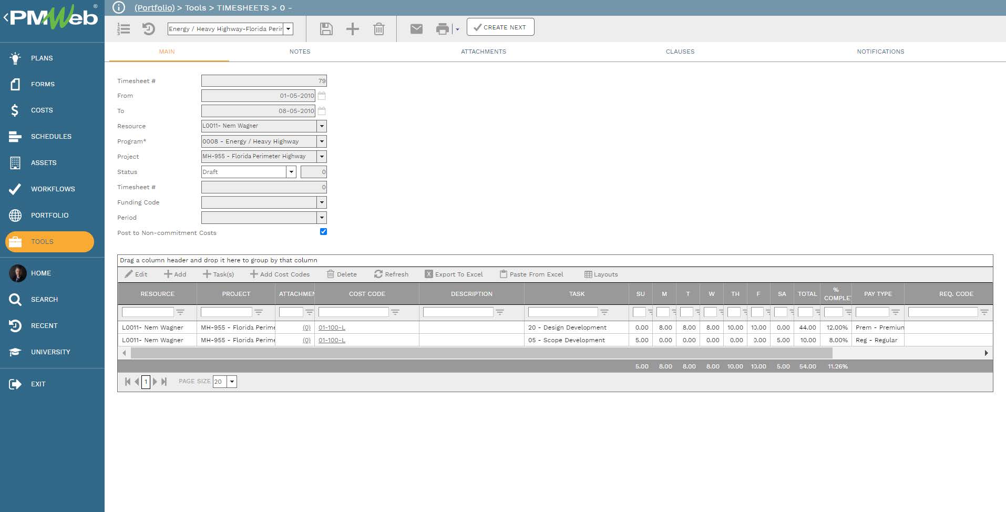Open Layouts in the grid toolbar

coord(601,274)
